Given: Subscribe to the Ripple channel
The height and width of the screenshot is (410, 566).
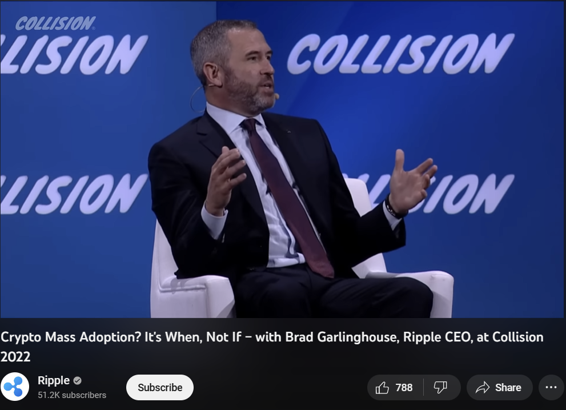Looking at the screenshot, I should pyautogui.click(x=160, y=387).
